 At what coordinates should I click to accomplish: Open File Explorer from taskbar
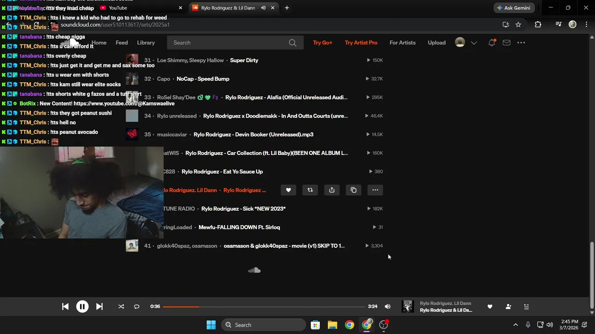[x=332, y=325]
